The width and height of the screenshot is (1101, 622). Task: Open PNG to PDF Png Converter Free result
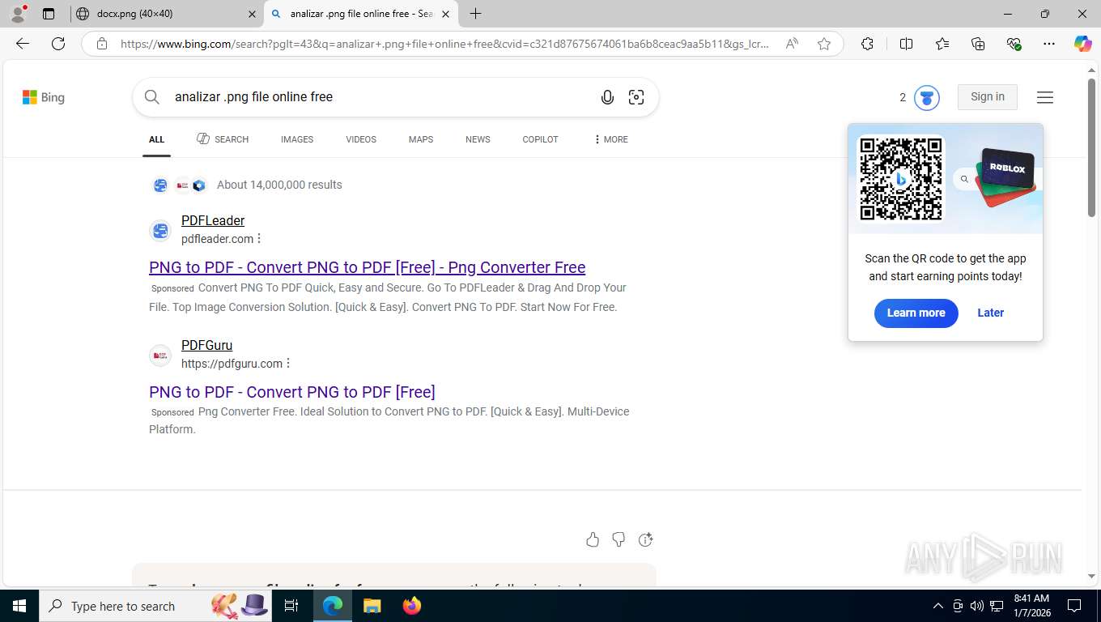coord(367,267)
